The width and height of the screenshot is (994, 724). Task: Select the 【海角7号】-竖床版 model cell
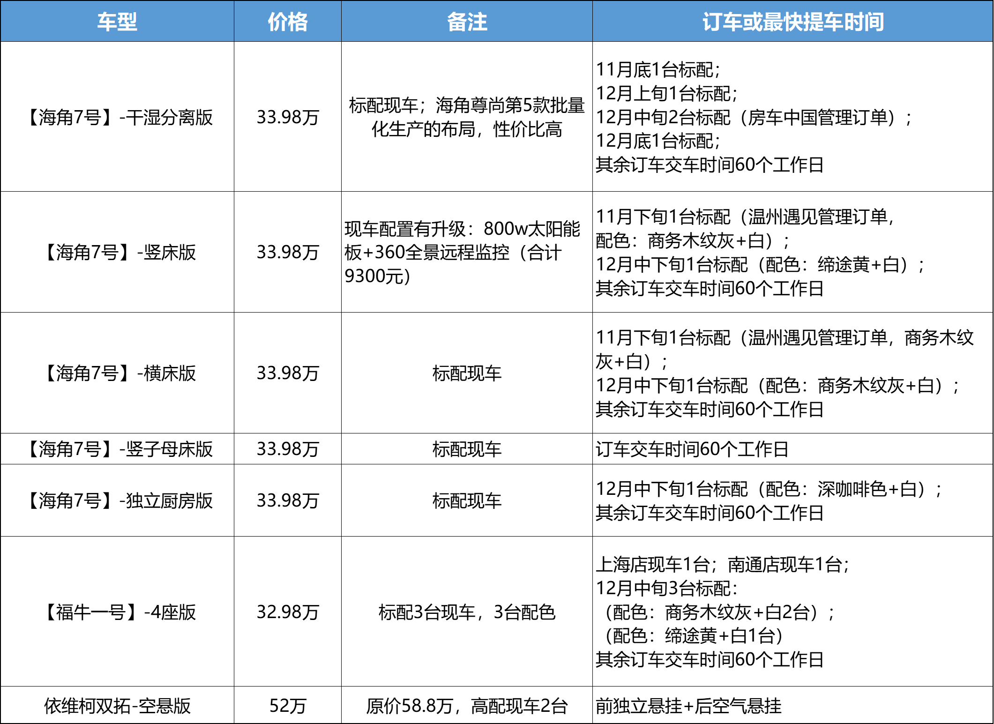(x=117, y=252)
